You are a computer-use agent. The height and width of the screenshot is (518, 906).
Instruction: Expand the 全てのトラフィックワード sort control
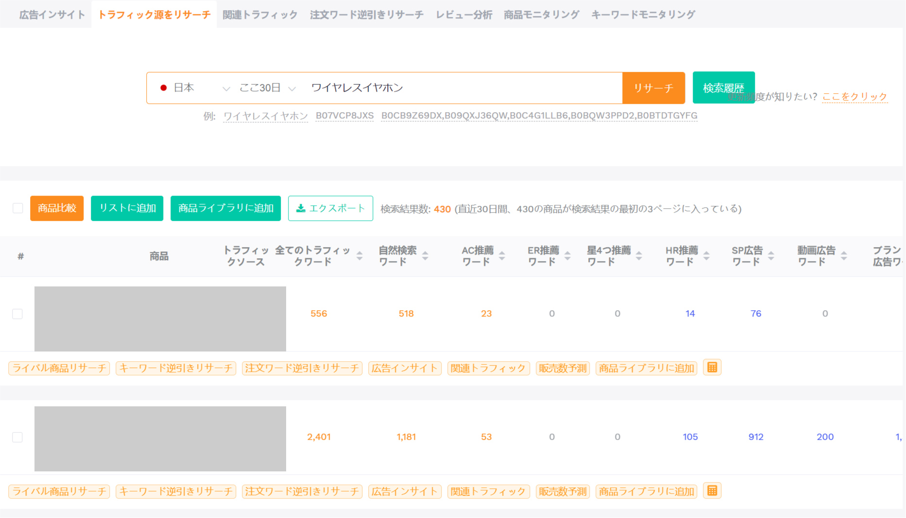point(359,256)
